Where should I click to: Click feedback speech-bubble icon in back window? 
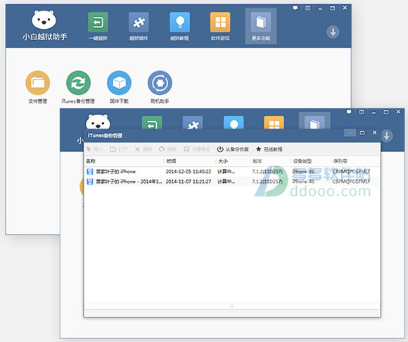[295, 8]
